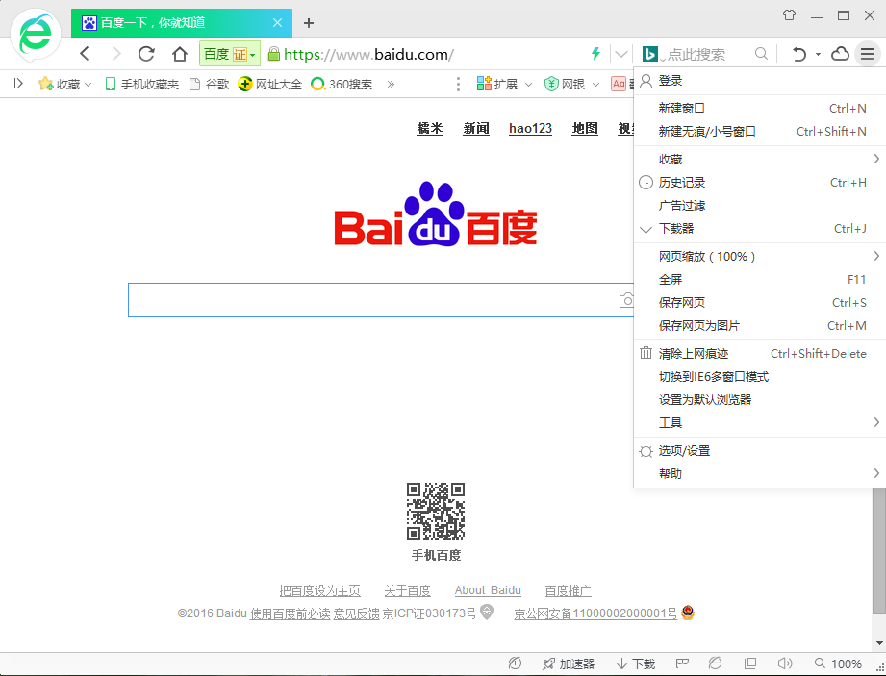Close the 百度一下 tab
The width and height of the screenshot is (886, 676).
(x=277, y=22)
